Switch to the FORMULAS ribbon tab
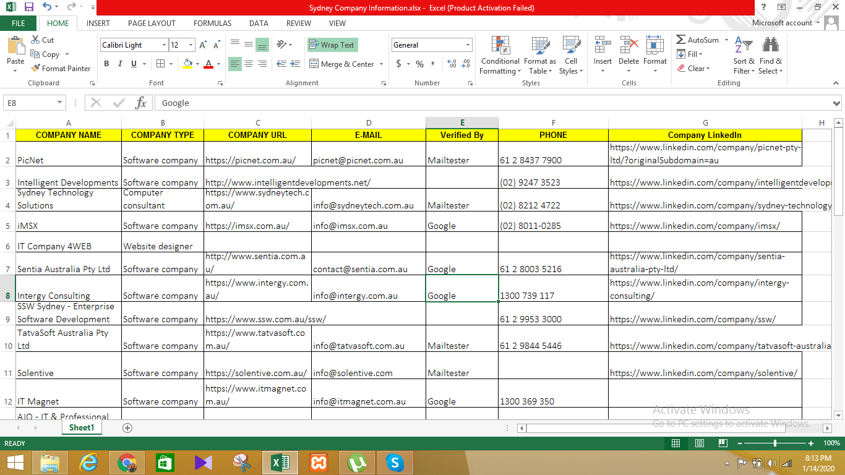This screenshot has width=845, height=475. (x=212, y=23)
